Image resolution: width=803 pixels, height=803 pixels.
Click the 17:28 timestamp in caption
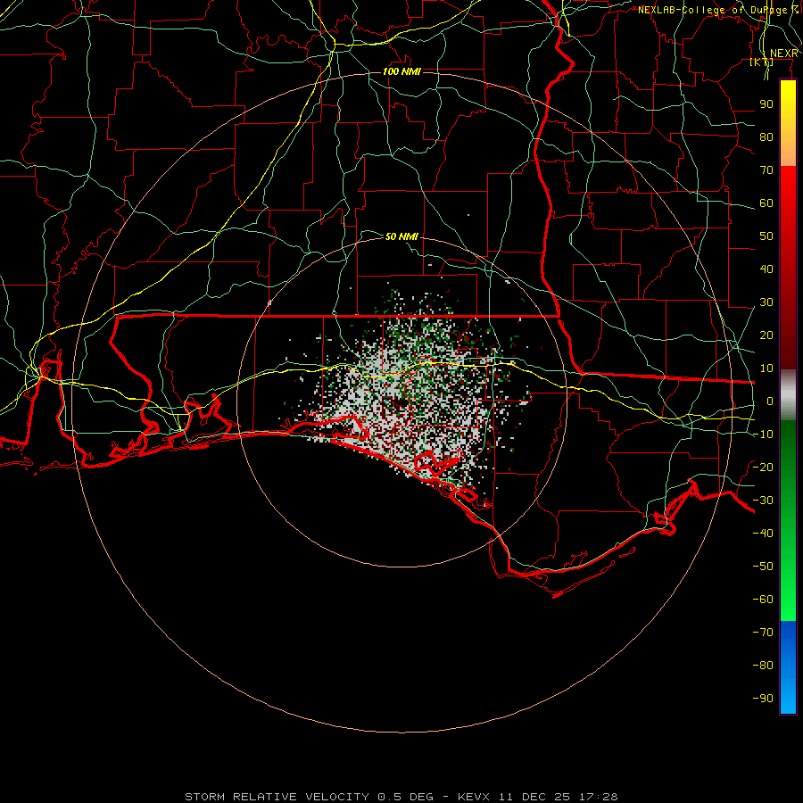tap(599, 797)
